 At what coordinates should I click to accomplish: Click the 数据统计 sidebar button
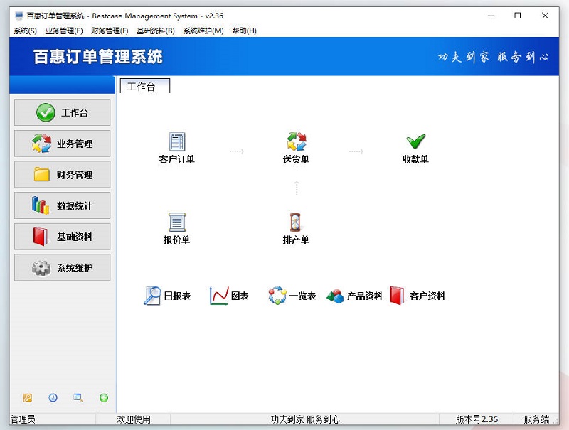[x=63, y=205]
